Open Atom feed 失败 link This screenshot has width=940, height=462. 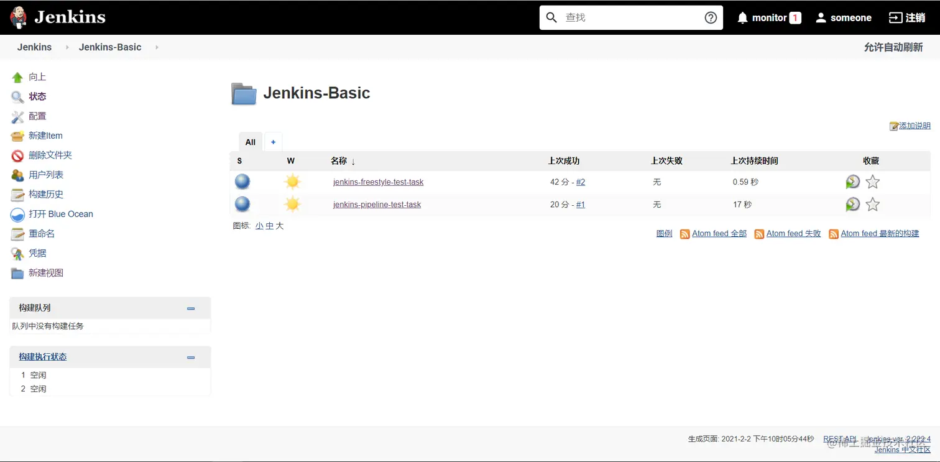793,234
